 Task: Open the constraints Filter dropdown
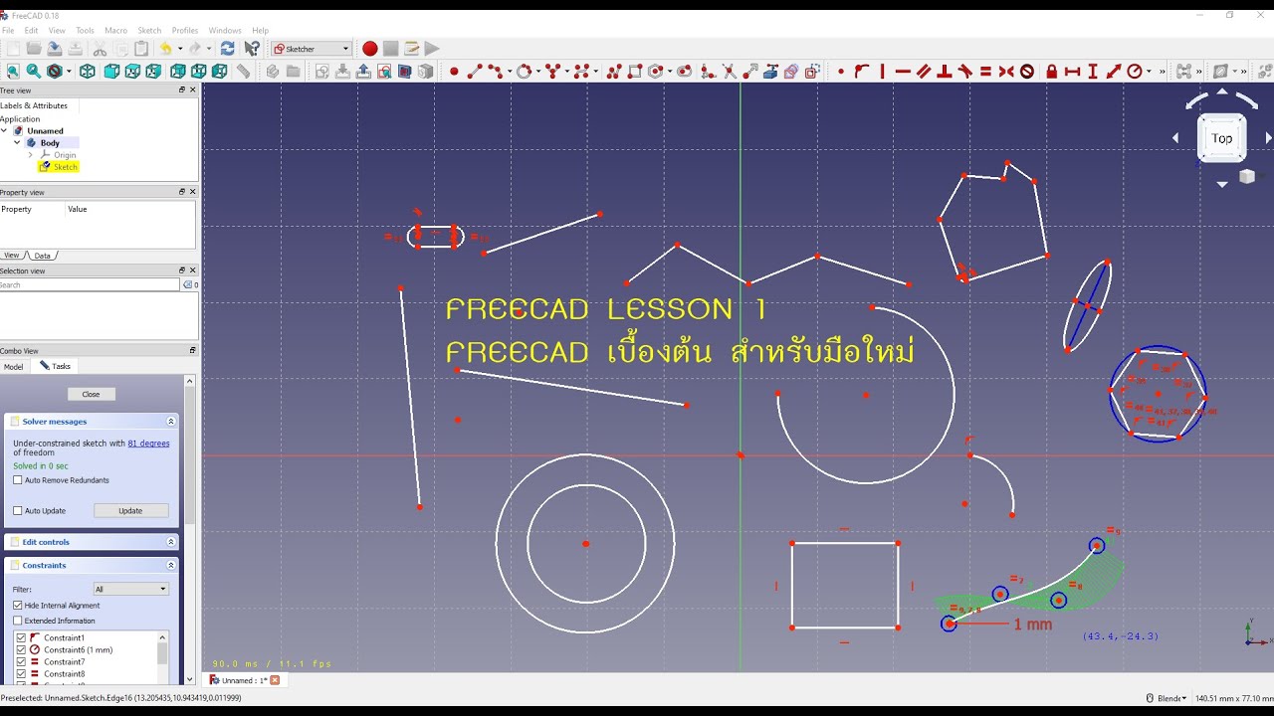tap(130, 589)
